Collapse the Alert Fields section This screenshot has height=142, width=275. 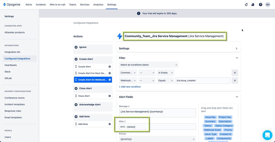tap(237, 97)
